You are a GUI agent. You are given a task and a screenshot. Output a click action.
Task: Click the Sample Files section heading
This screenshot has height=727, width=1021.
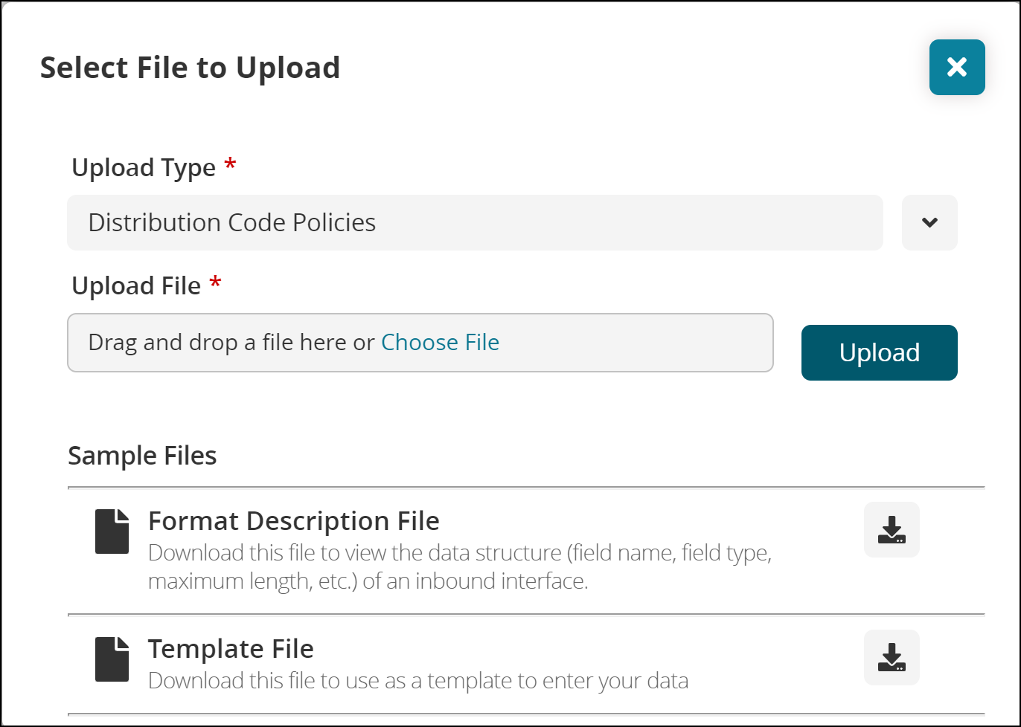point(142,456)
